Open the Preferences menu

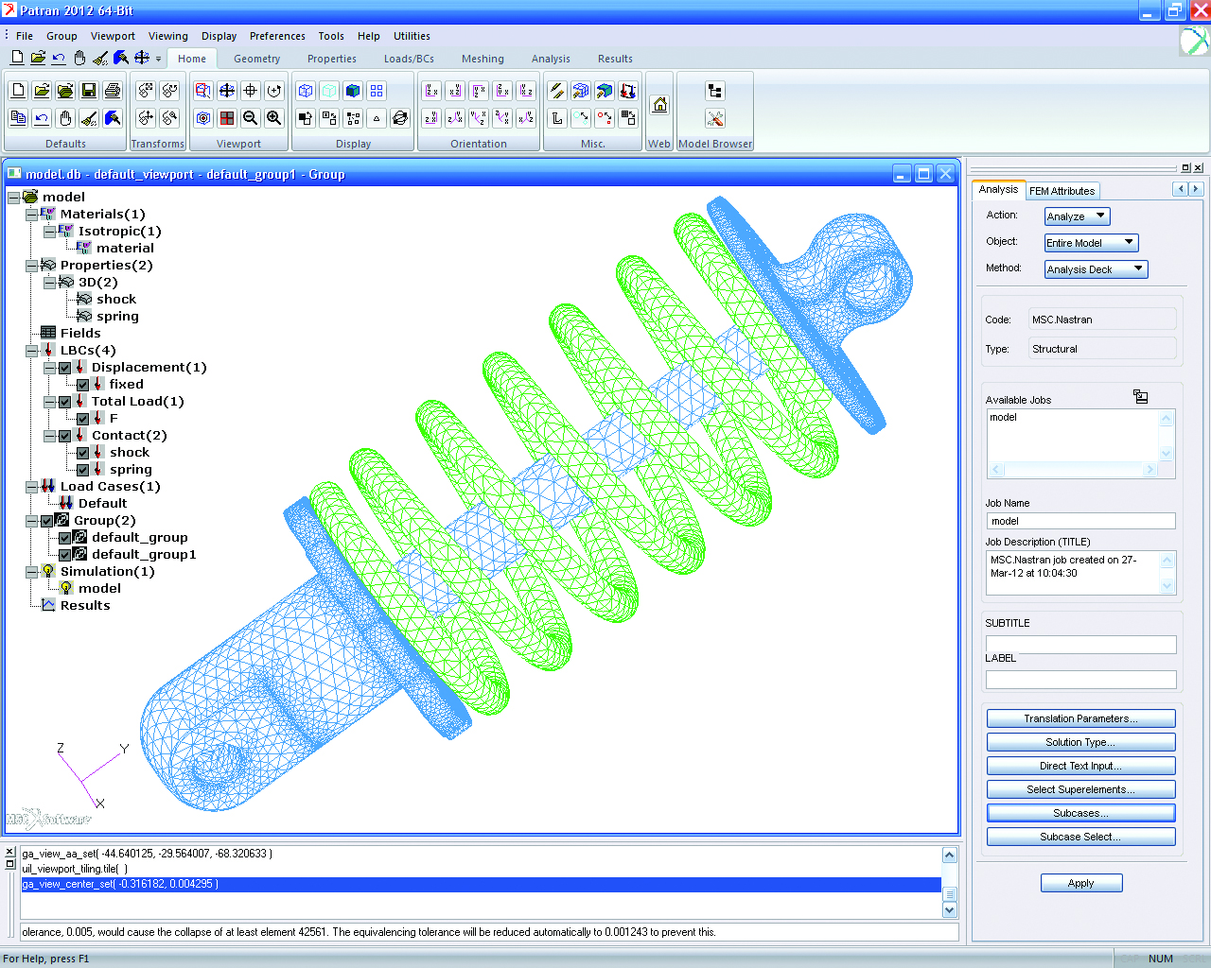tap(277, 36)
